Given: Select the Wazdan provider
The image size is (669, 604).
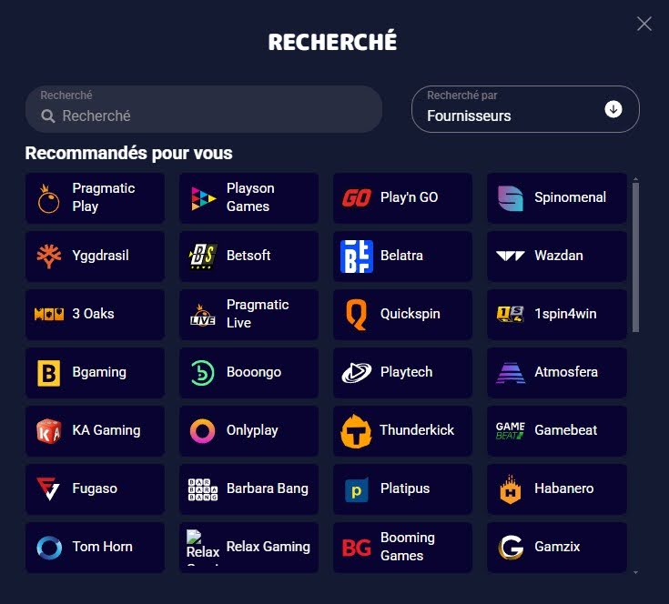Looking at the screenshot, I should [x=556, y=257].
